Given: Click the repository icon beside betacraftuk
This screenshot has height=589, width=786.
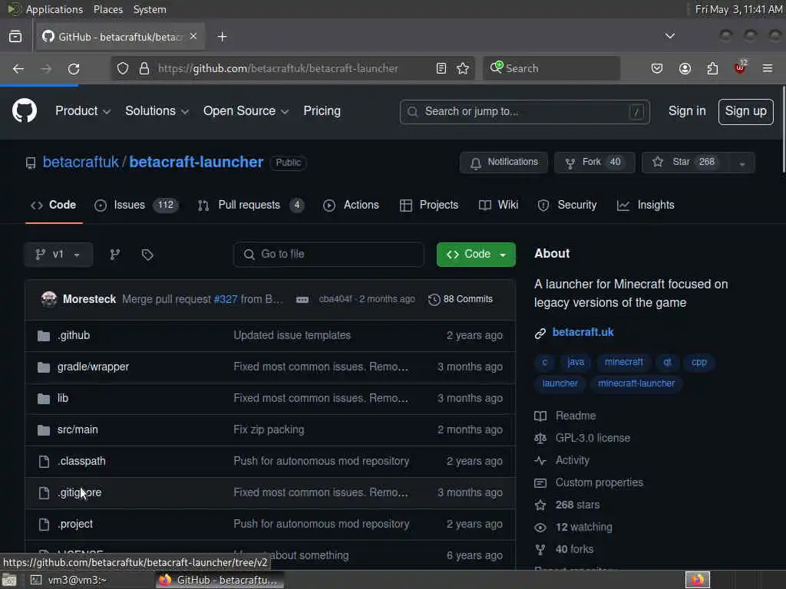Looking at the screenshot, I should point(31,163).
